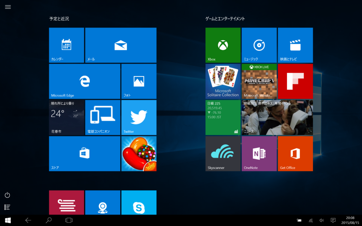Image resolution: width=362 pixels, height=226 pixels.
Task: Open the Xbox app
Action: pos(223,44)
